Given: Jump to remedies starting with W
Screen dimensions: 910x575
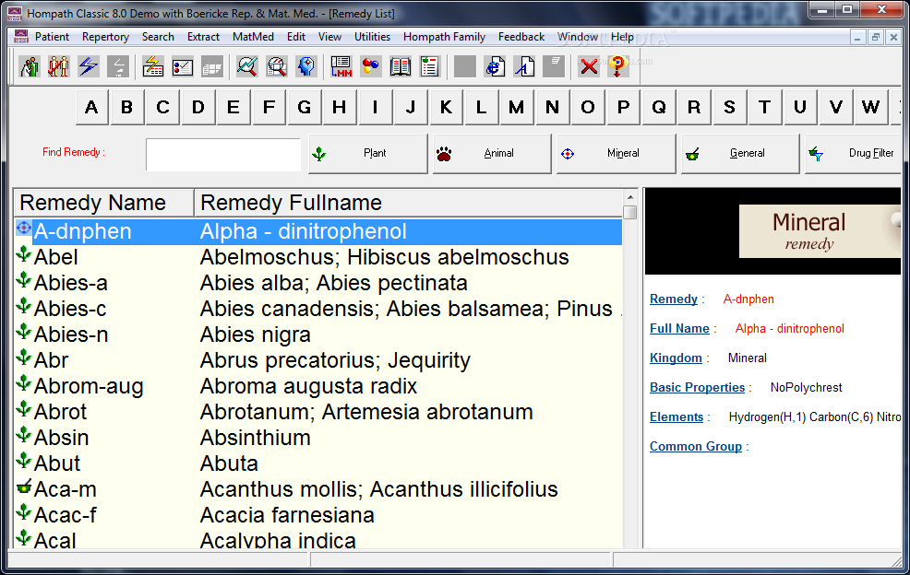Looking at the screenshot, I should pos(870,107).
